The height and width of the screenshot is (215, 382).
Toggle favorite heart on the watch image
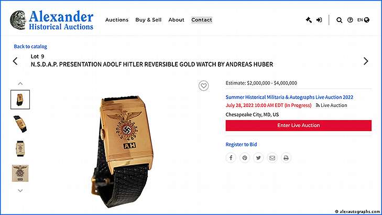pyautogui.click(x=203, y=85)
